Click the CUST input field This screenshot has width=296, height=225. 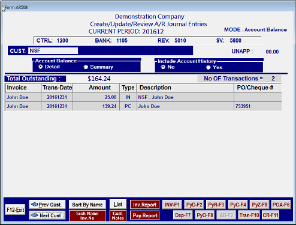pyautogui.click(x=53, y=51)
